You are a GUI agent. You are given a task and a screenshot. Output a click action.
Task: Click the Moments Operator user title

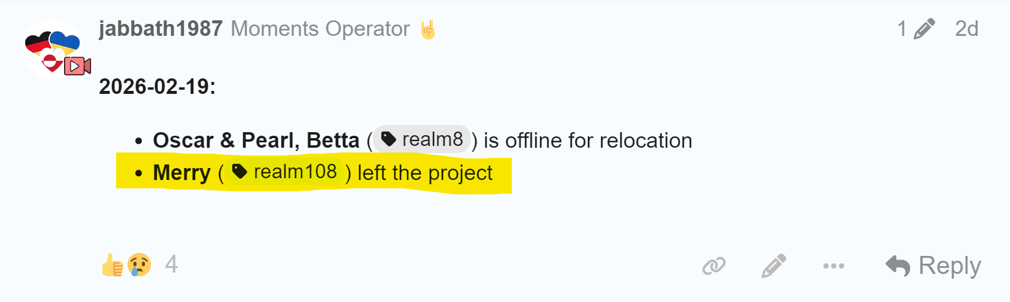[320, 29]
